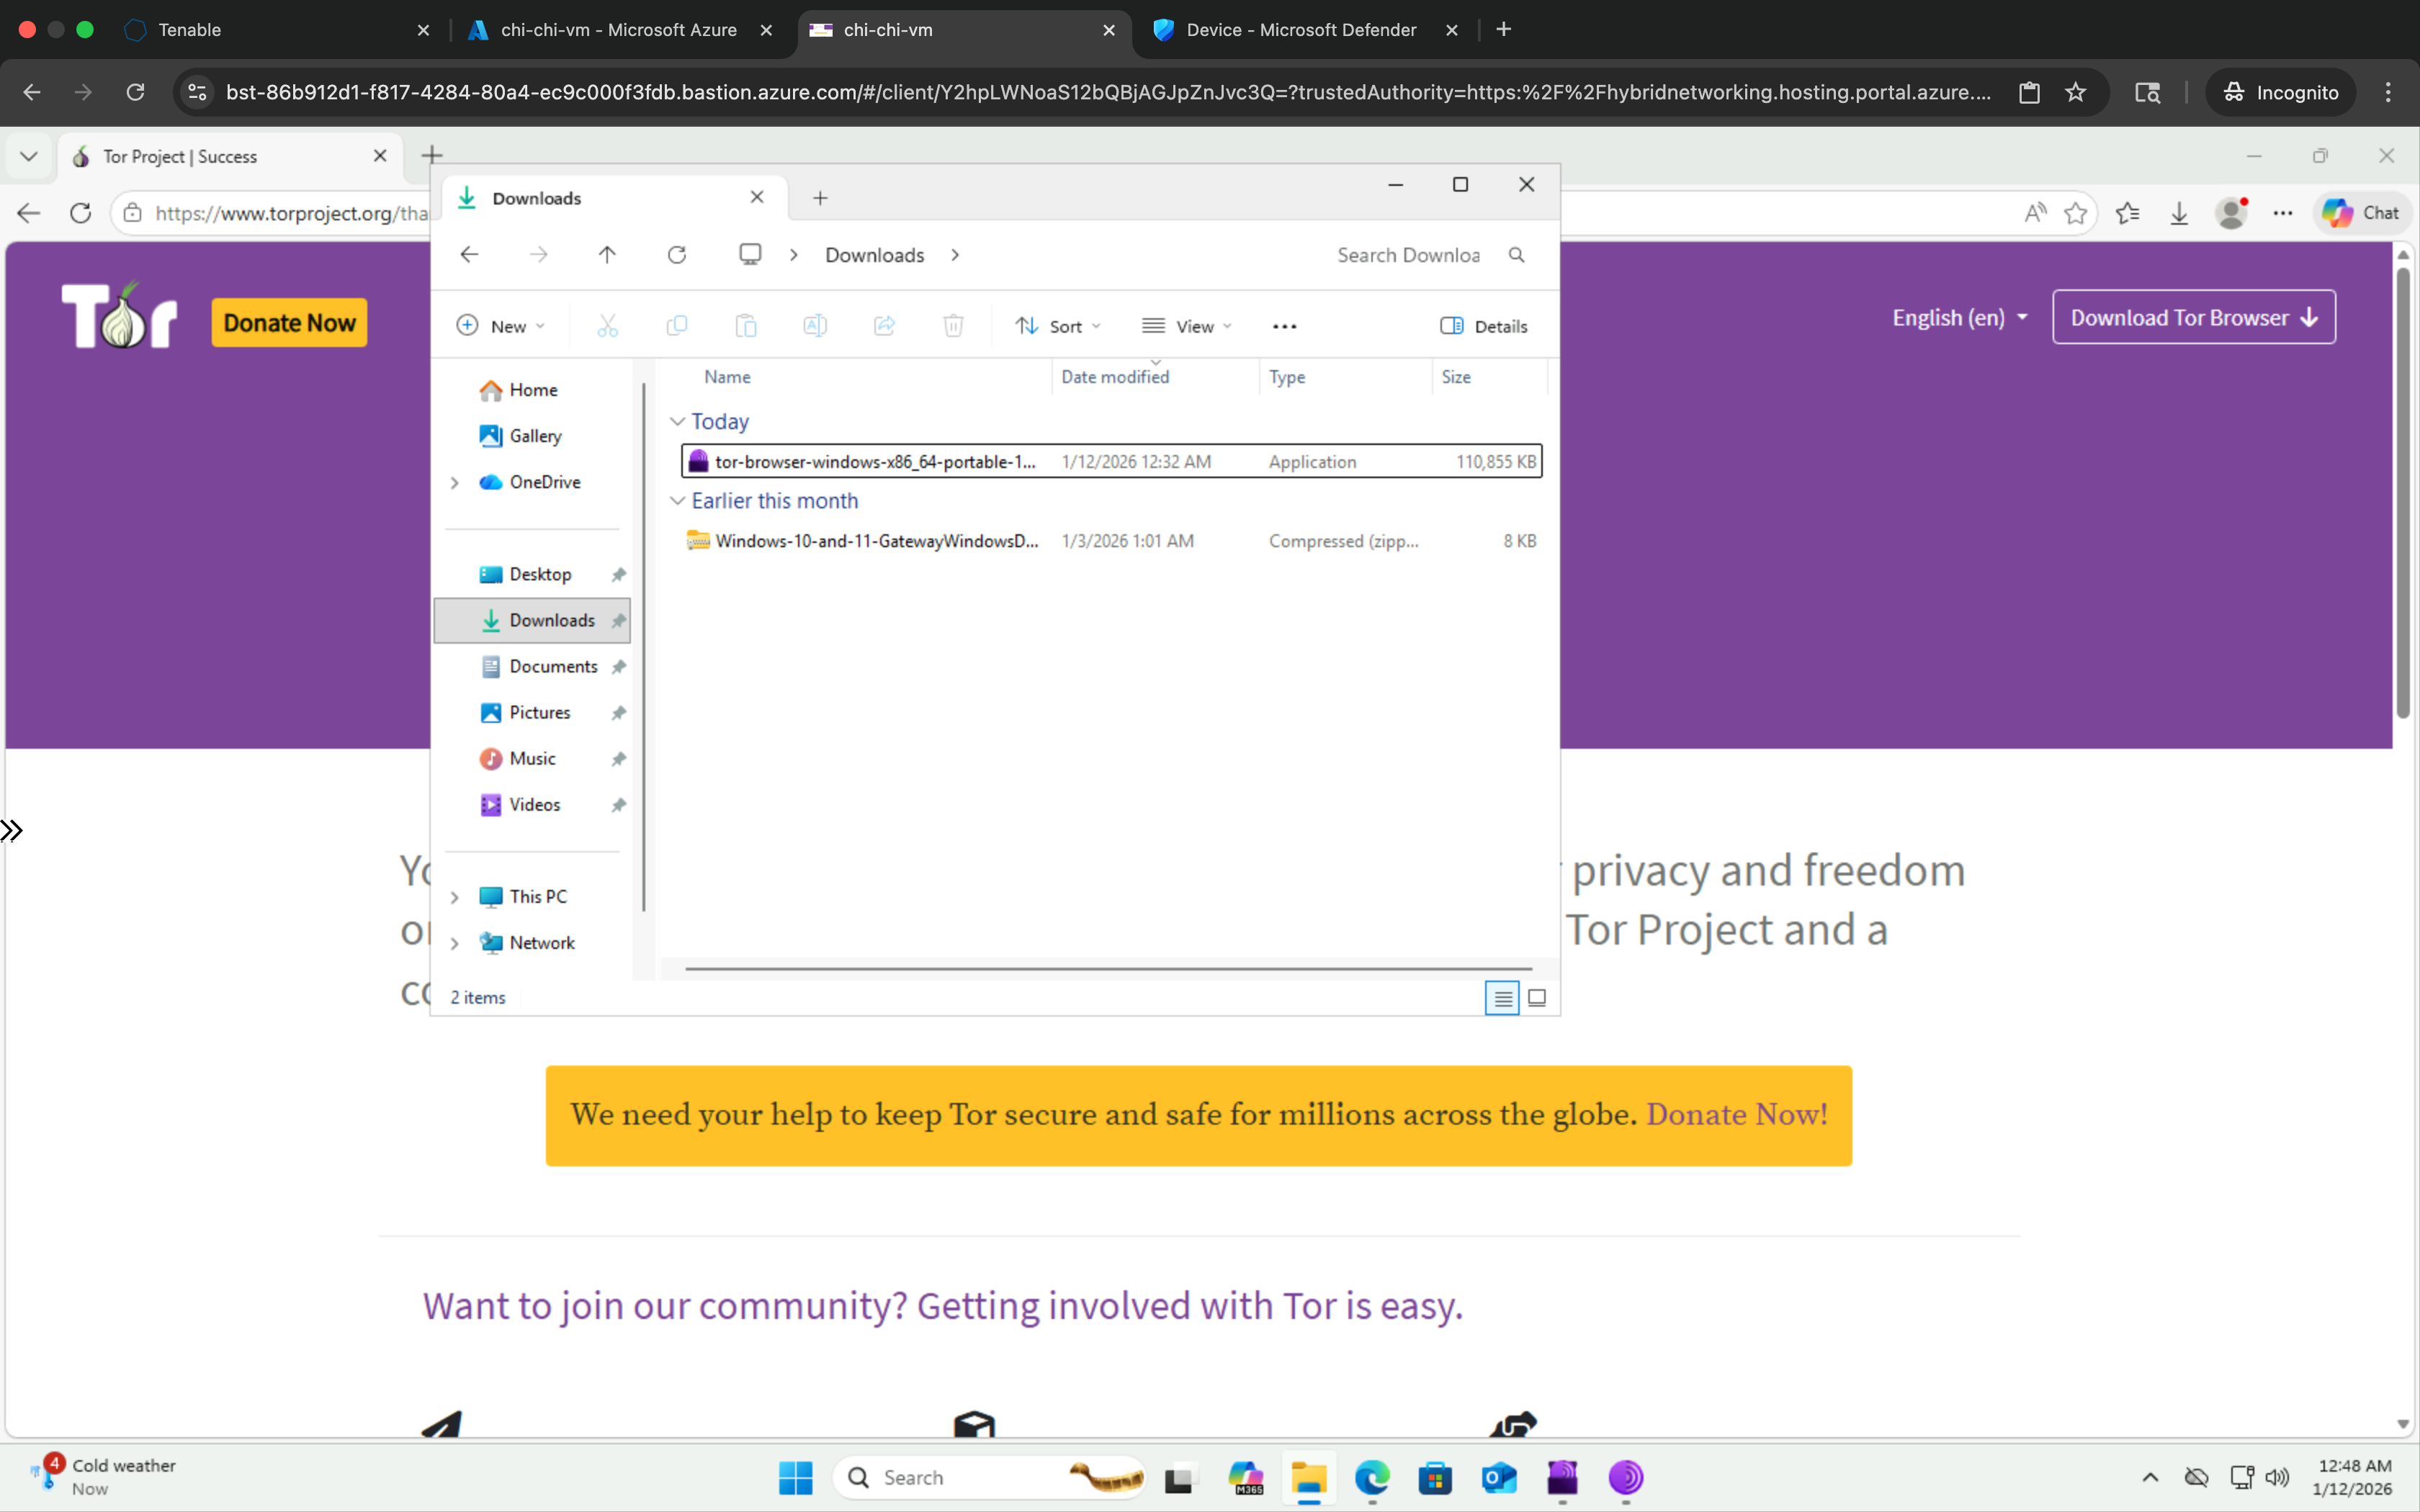Switch to large thumbnails view in Explorer status bar

click(x=1537, y=998)
